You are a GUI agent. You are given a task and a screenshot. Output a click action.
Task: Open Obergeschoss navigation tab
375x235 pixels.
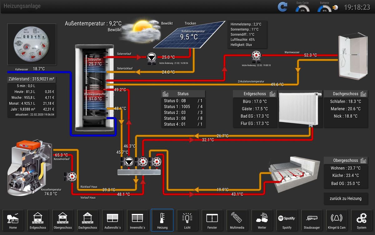(63, 221)
